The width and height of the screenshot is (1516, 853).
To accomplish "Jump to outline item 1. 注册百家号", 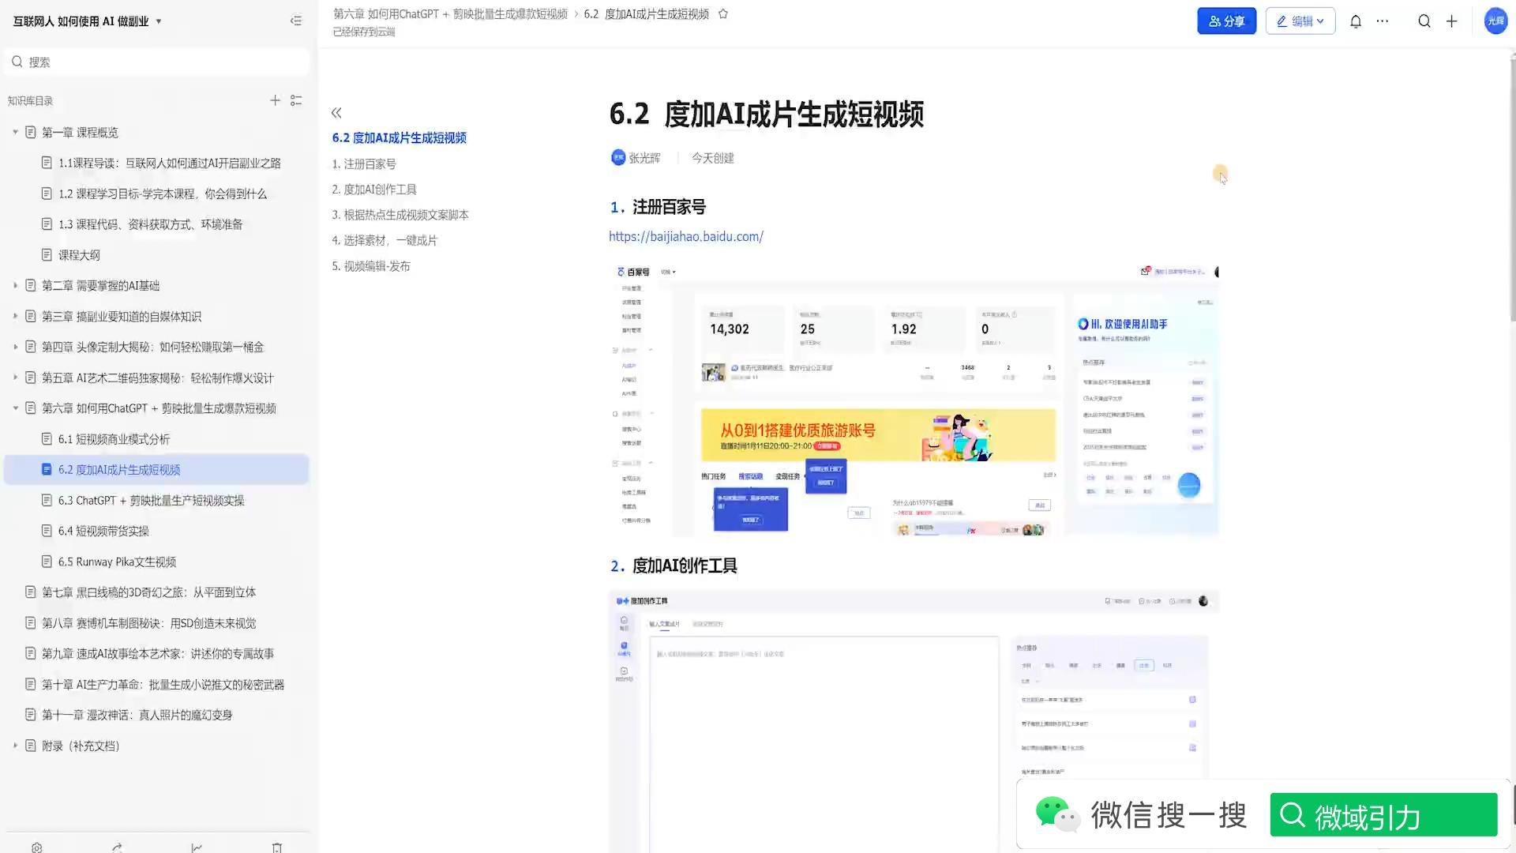I will (364, 163).
